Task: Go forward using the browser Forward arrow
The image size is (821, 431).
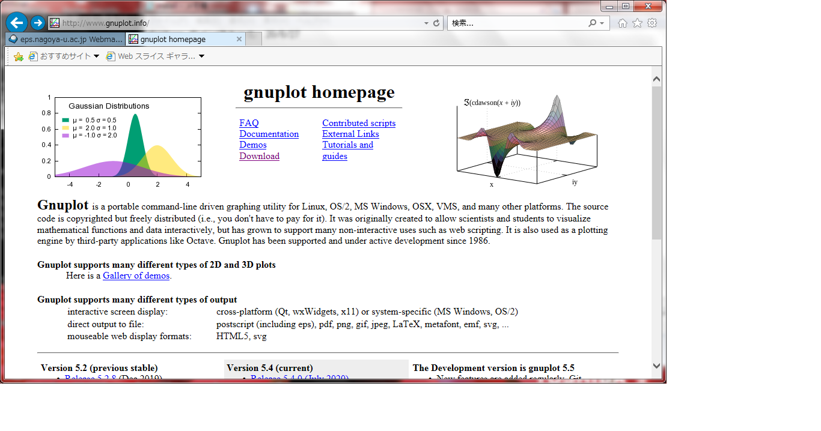Action: (38, 23)
